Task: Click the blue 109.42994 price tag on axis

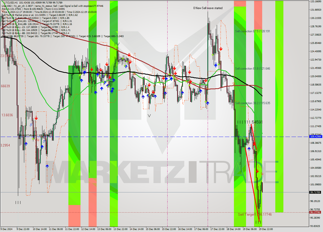Action: pos(315,136)
